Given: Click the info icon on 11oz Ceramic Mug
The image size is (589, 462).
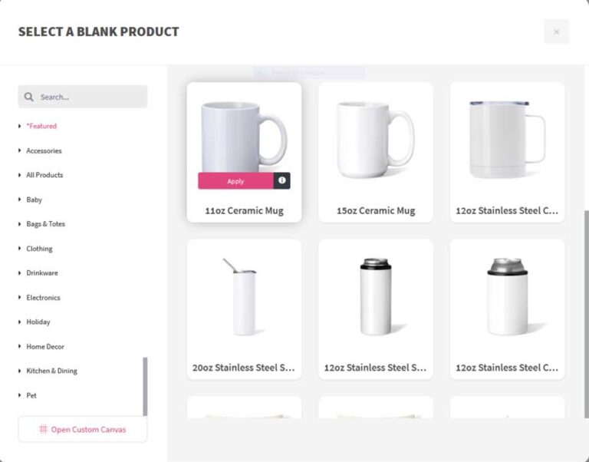Looking at the screenshot, I should click(282, 180).
